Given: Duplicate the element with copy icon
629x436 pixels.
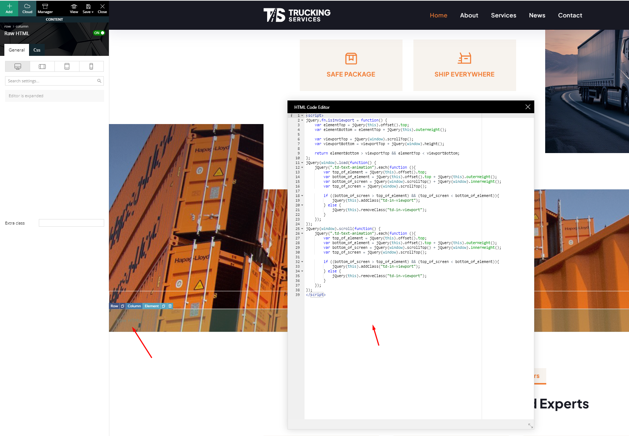Looking at the screenshot, I should [x=164, y=306].
